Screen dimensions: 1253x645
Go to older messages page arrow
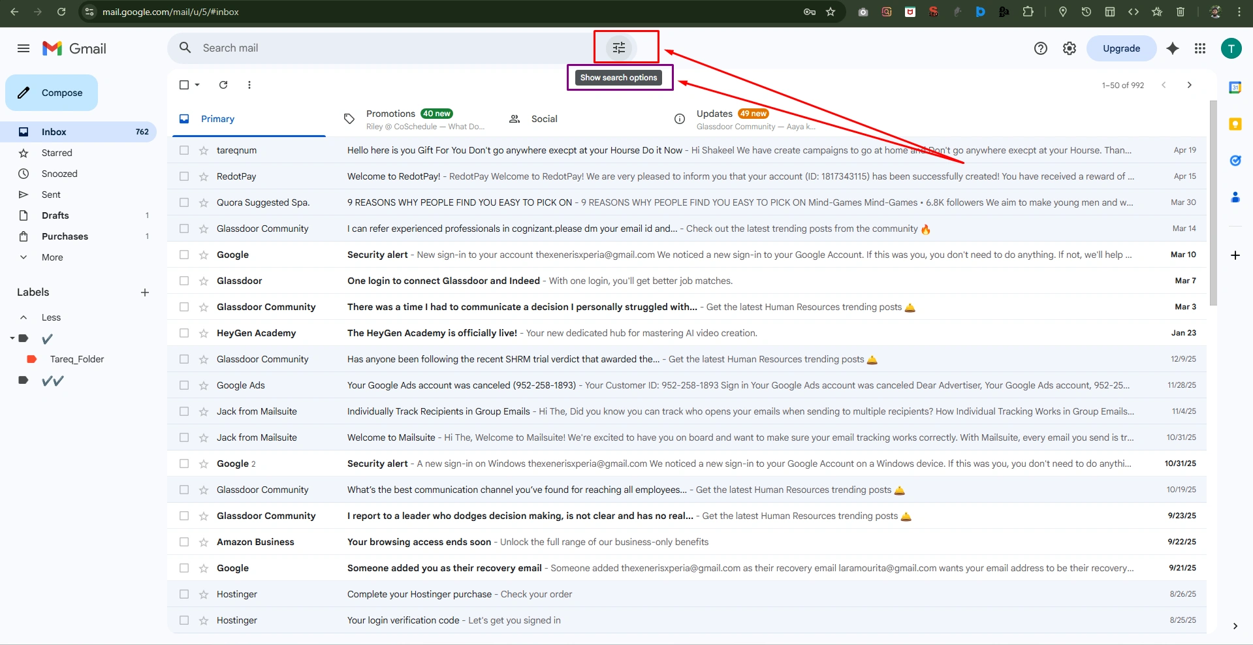tap(1190, 85)
